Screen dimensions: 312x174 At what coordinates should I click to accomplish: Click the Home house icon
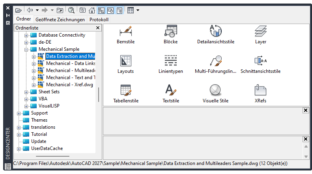coord(92,10)
